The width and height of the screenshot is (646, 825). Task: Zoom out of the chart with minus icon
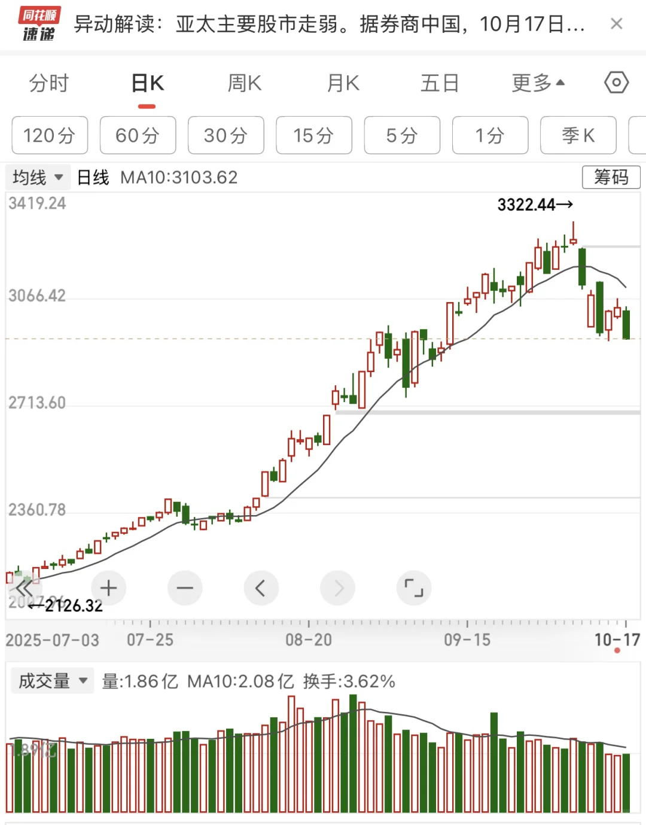[x=185, y=588]
